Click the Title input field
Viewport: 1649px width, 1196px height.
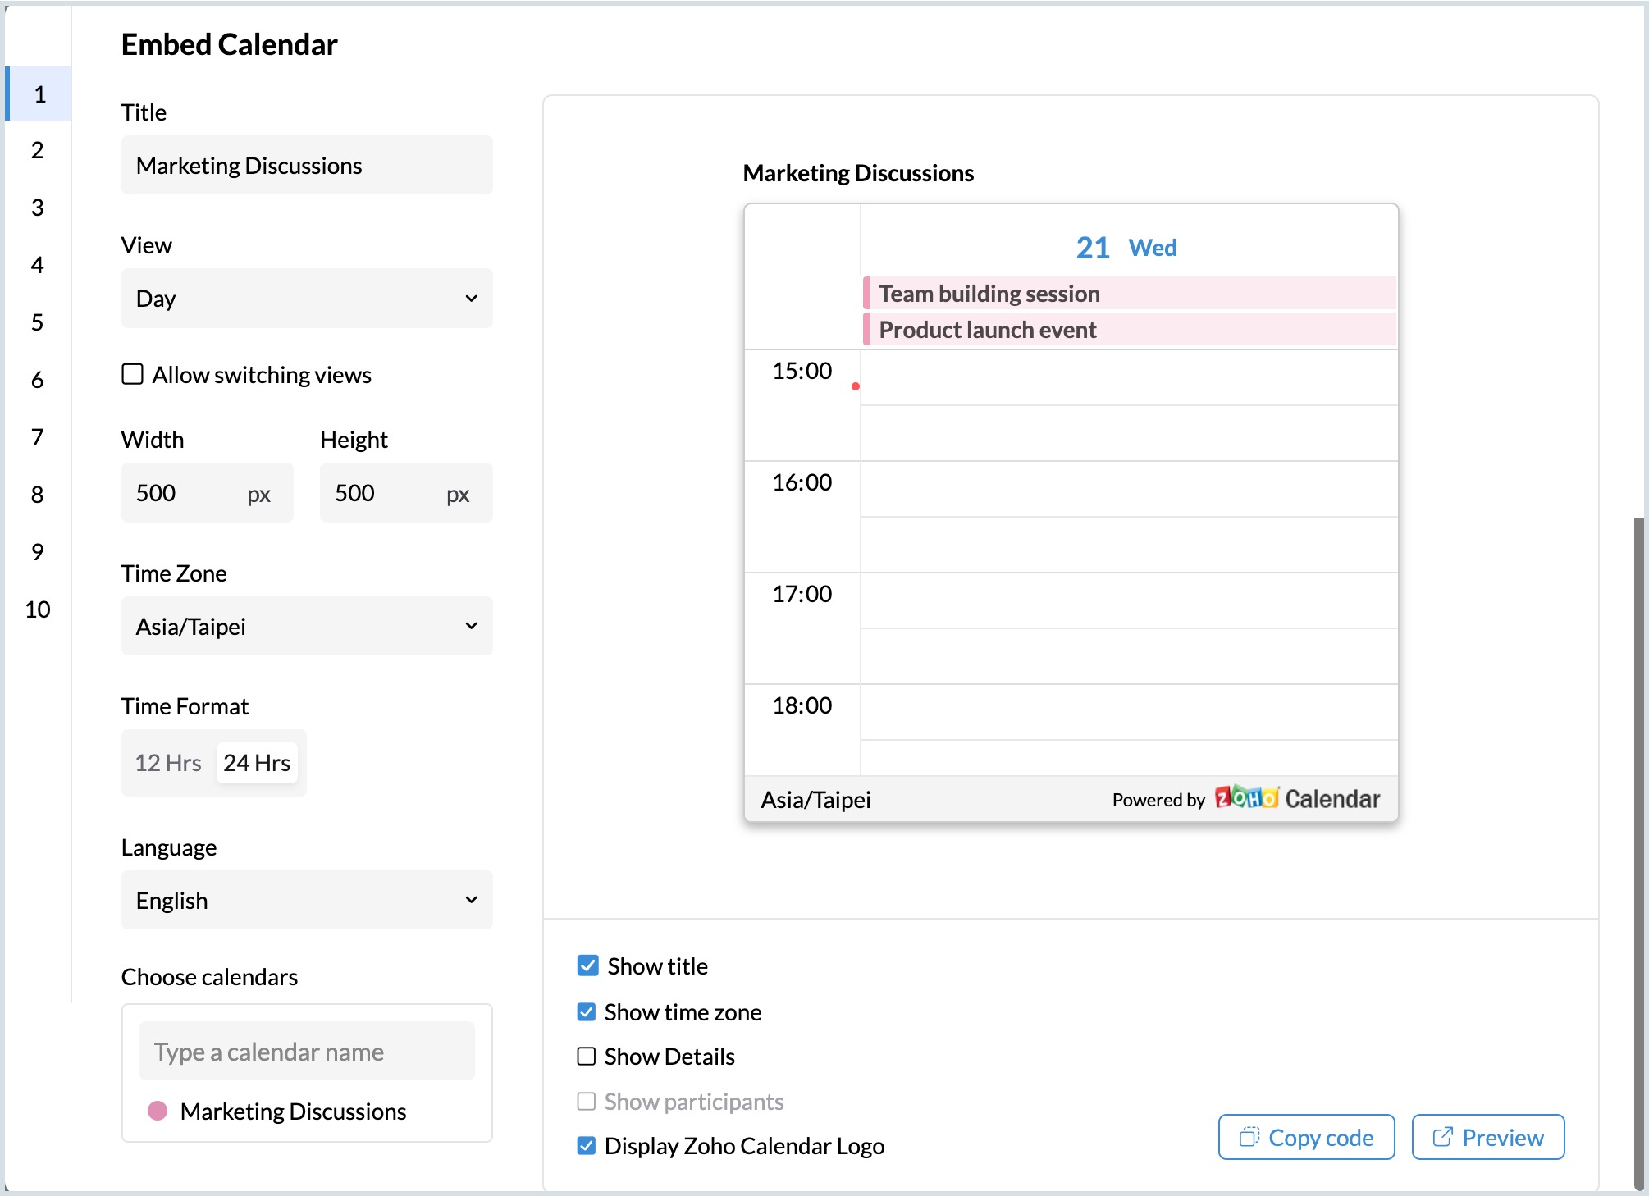(307, 165)
